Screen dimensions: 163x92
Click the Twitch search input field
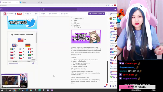point(59,9)
